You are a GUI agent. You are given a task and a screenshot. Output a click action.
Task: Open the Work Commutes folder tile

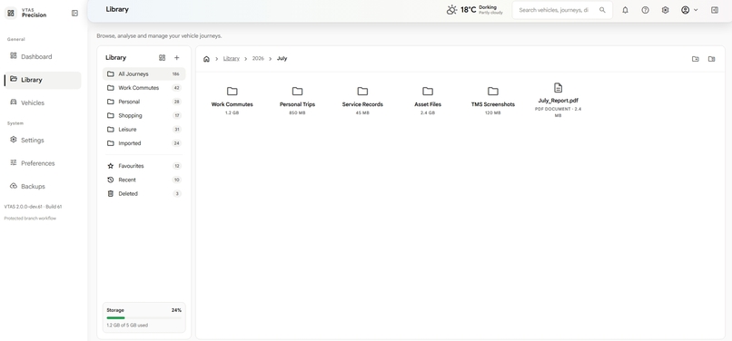[x=232, y=100]
